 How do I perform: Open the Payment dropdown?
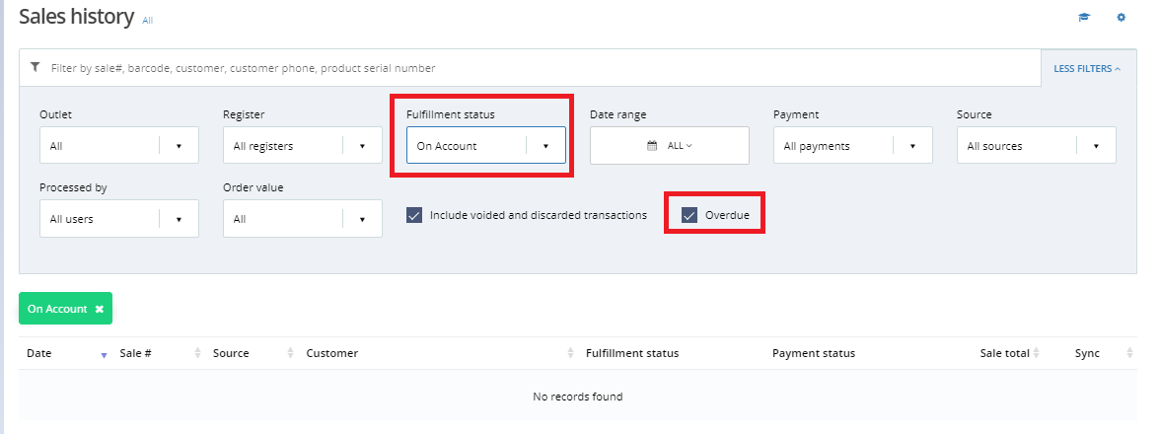click(853, 146)
